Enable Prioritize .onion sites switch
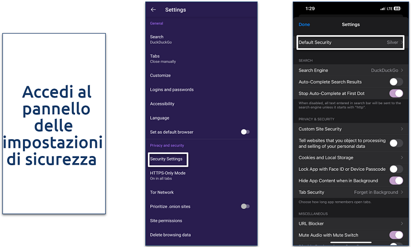 coord(245,206)
